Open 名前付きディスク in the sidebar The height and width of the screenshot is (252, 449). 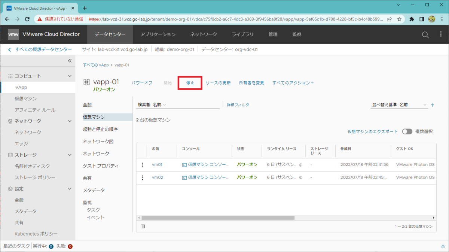click(x=32, y=166)
